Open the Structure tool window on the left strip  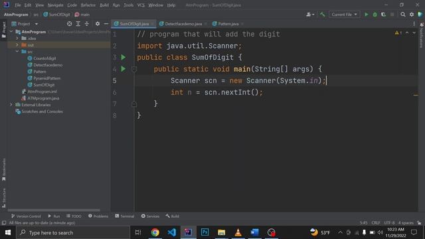click(x=4, y=198)
